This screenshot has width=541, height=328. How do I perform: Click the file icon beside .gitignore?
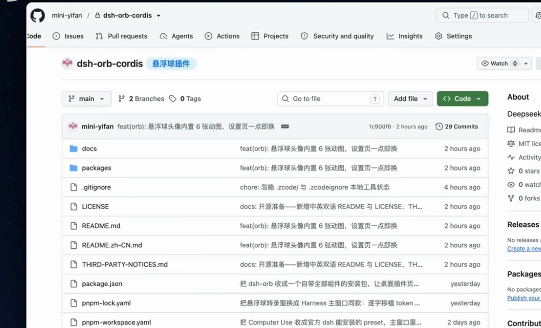pos(73,187)
